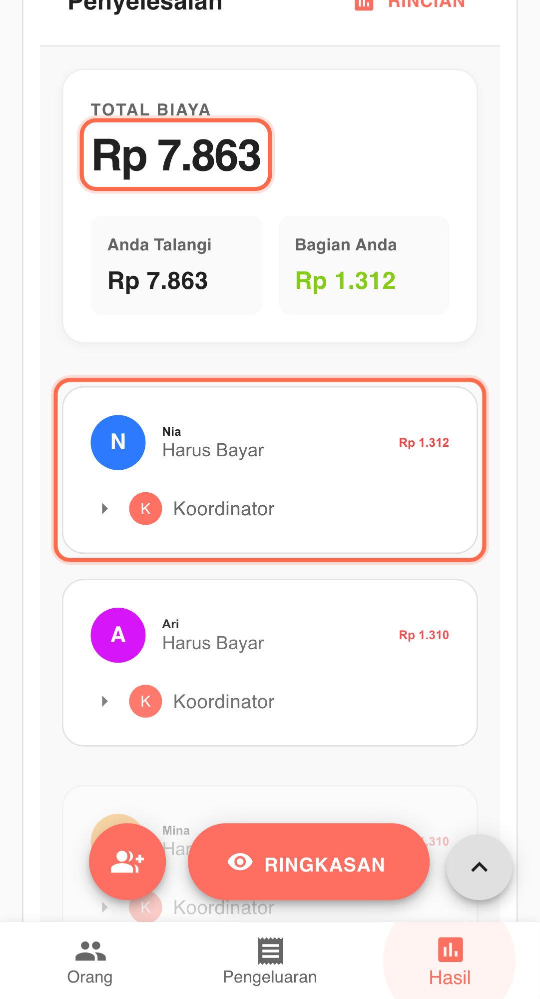Expand Mina's Koordinator payment details

[x=105, y=907]
